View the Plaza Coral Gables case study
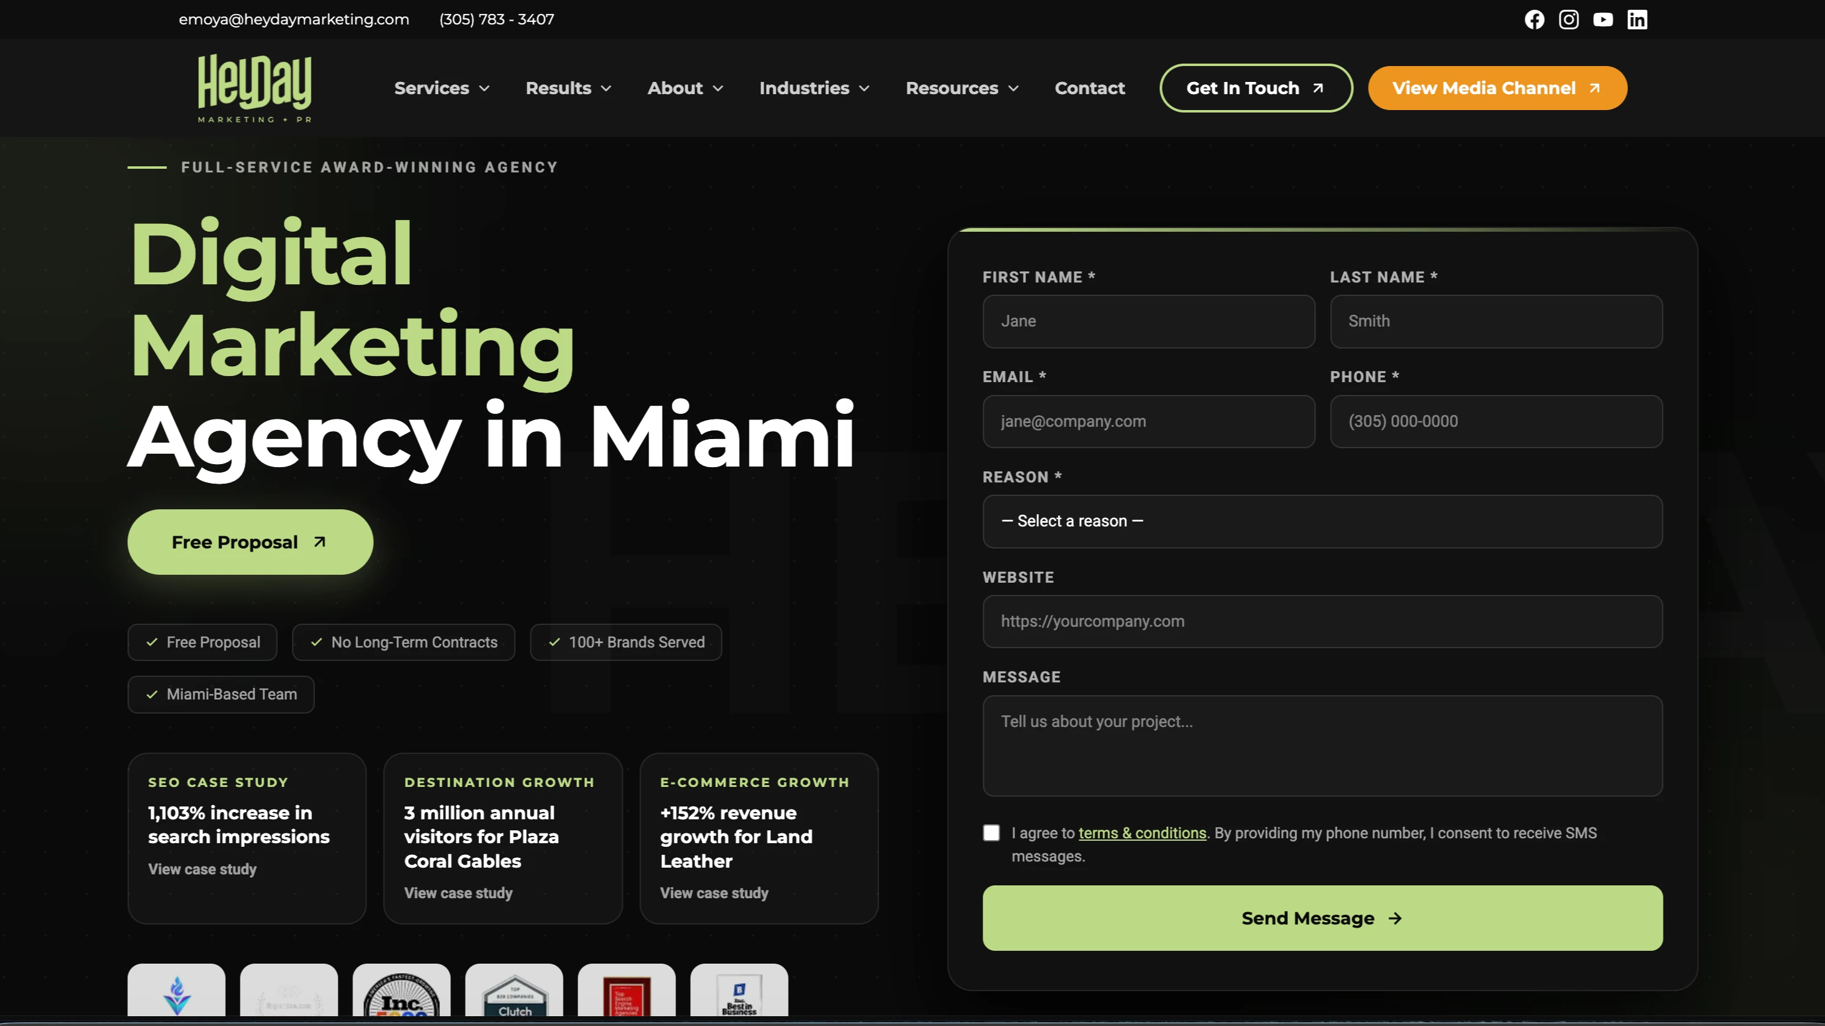Screen dimensions: 1825x1026 pyautogui.click(x=458, y=893)
